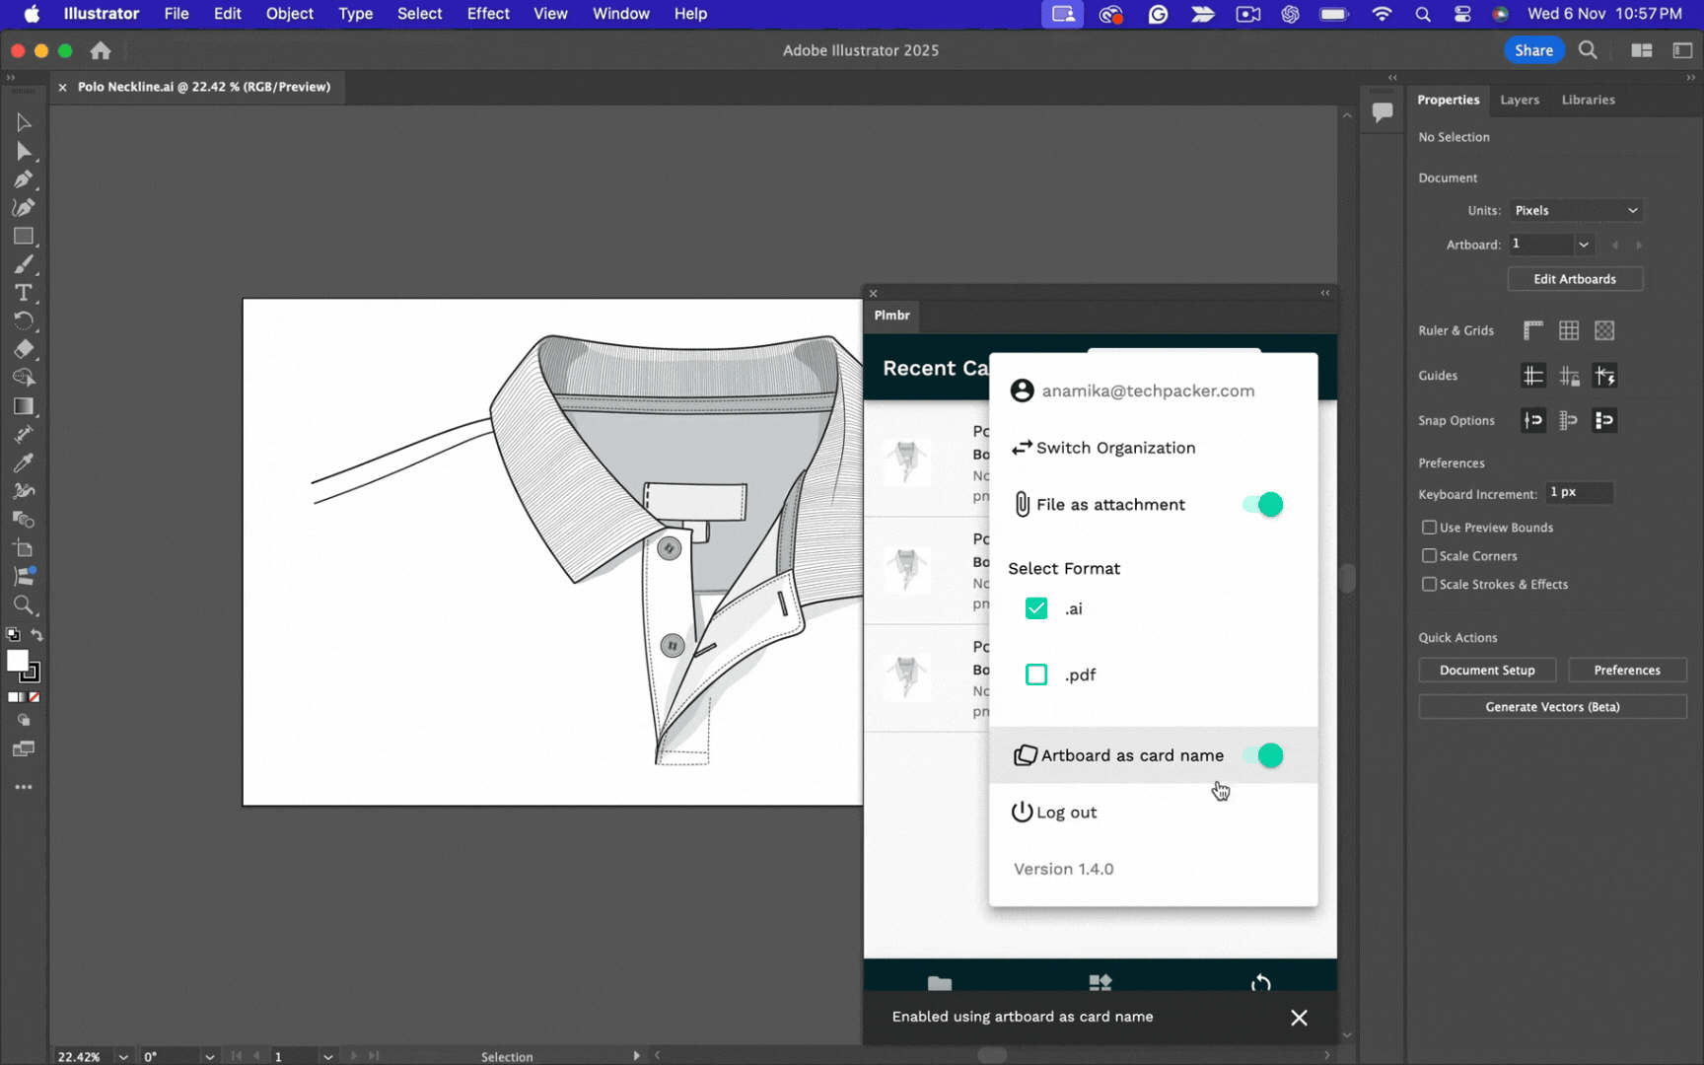Screen dimensions: 1704x1065
Task: Select the Gradient tool
Action: pyautogui.click(x=24, y=406)
